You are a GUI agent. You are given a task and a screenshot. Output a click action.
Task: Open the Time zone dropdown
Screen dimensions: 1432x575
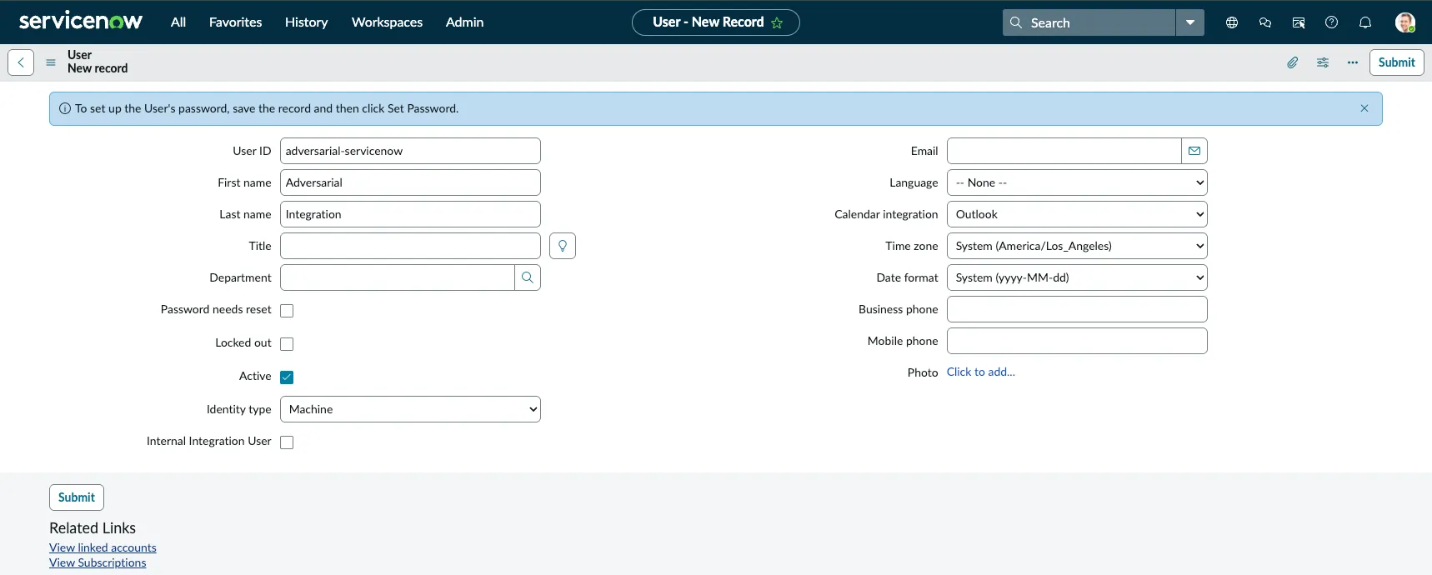click(1077, 246)
